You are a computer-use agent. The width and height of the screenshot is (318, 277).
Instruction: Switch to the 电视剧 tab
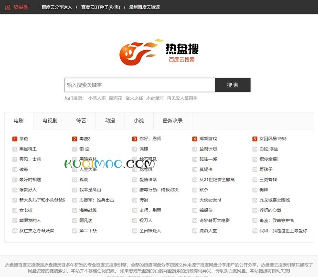pyautogui.click(x=50, y=121)
